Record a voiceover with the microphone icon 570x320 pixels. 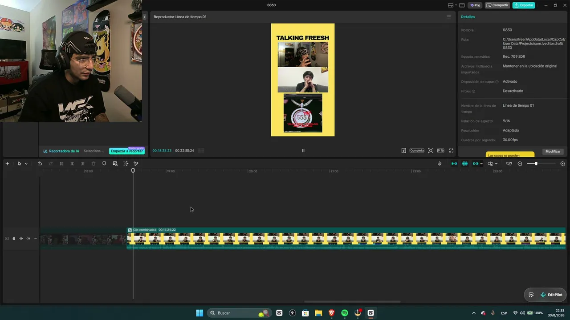[x=440, y=164]
